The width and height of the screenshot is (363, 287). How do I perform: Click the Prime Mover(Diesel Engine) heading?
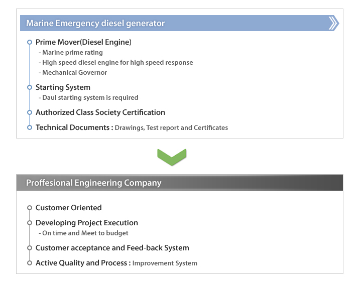click(83, 42)
